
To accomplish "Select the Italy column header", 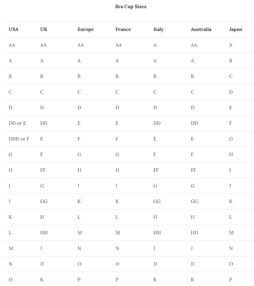I will (158, 30).
